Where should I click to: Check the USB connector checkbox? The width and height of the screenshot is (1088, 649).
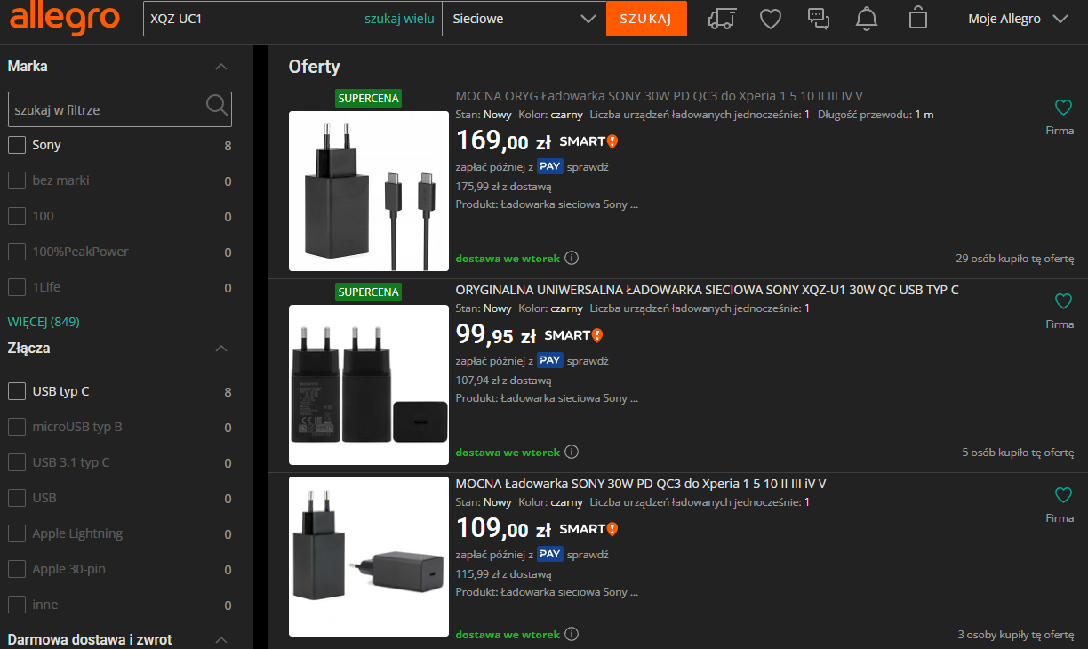point(17,498)
